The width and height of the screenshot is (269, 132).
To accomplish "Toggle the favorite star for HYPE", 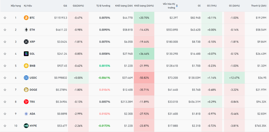I will coord(5,126).
